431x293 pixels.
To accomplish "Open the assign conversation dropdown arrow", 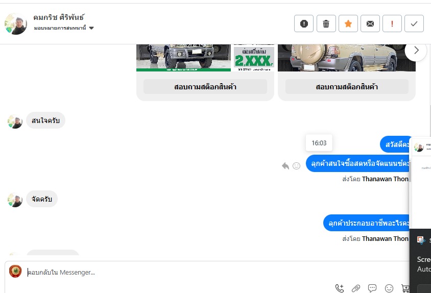I will 91,28.
